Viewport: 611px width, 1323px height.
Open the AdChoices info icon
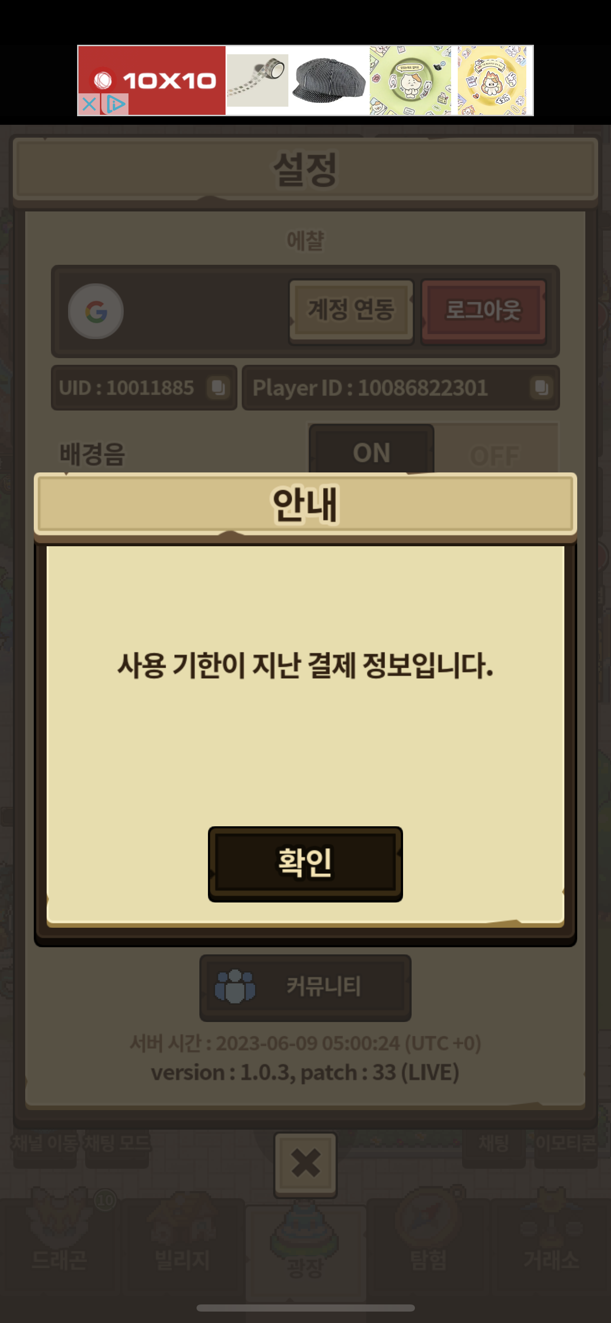[114, 105]
